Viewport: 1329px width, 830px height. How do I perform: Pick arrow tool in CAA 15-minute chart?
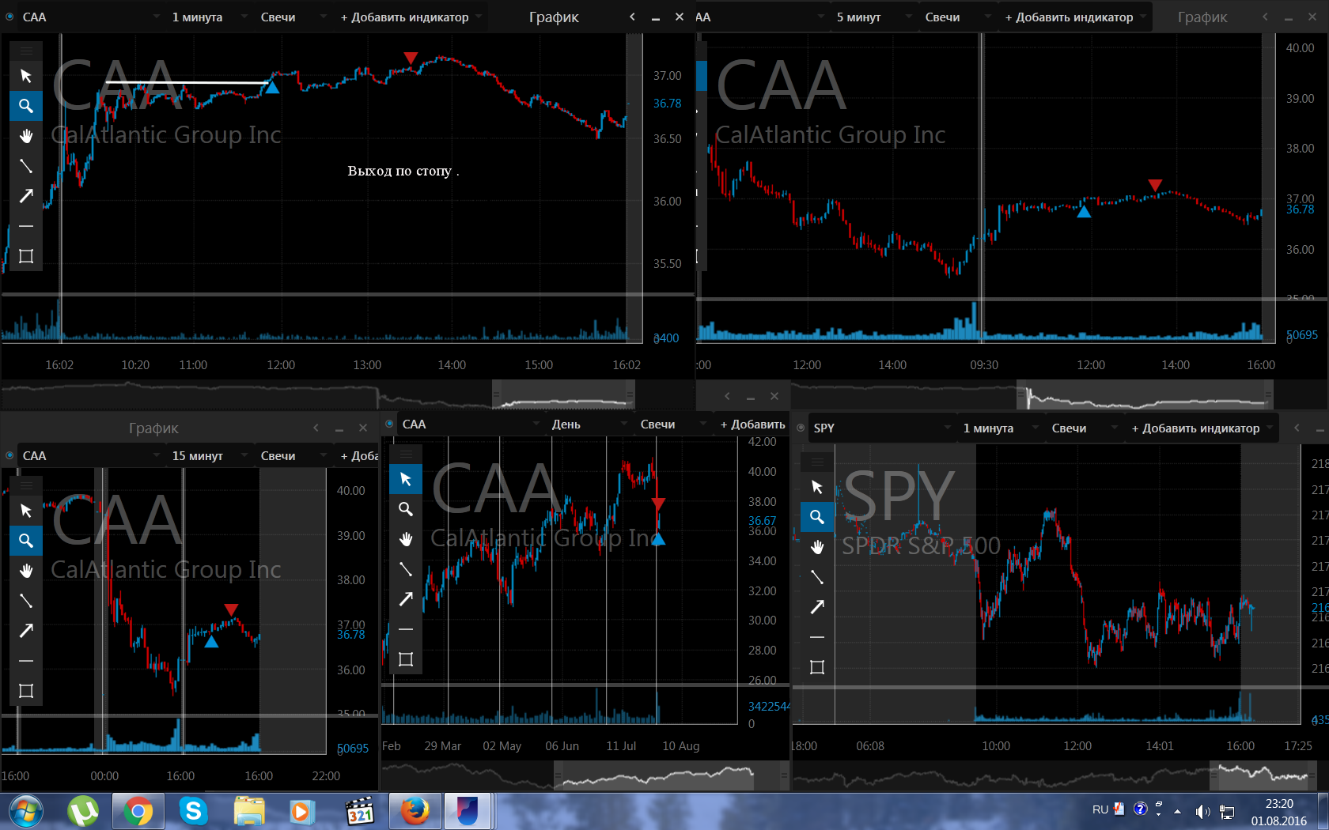[26, 631]
